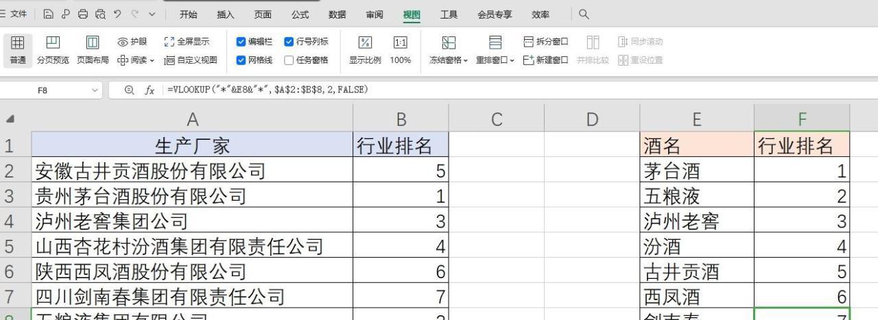The height and width of the screenshot is (320, 878).
Task: Click the magnifier icon beside fx
Action: pos(129,90)
